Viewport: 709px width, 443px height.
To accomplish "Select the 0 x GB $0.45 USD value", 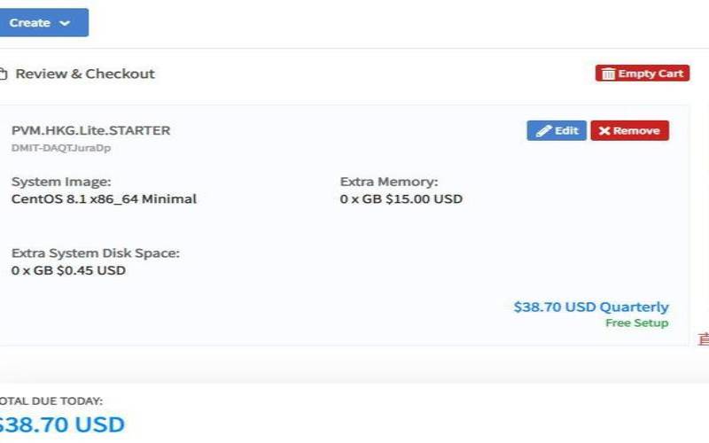I will (x=68, y=270).
